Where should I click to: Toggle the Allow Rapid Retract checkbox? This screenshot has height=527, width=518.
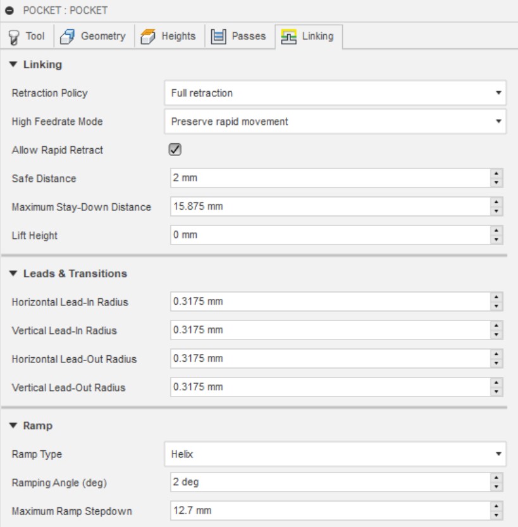pos(176,149)
